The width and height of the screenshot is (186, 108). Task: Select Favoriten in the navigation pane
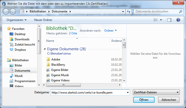18,29
